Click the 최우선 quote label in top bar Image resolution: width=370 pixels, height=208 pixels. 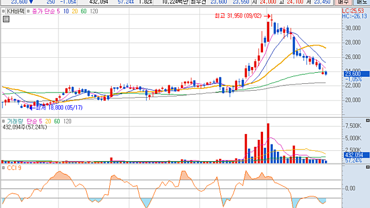point(198,2)
